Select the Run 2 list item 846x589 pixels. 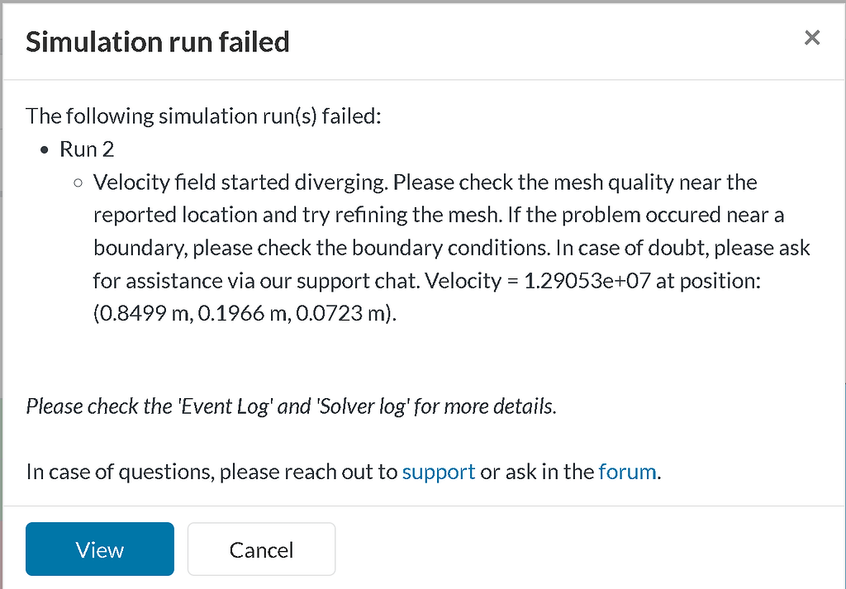(x=87, y=149)
